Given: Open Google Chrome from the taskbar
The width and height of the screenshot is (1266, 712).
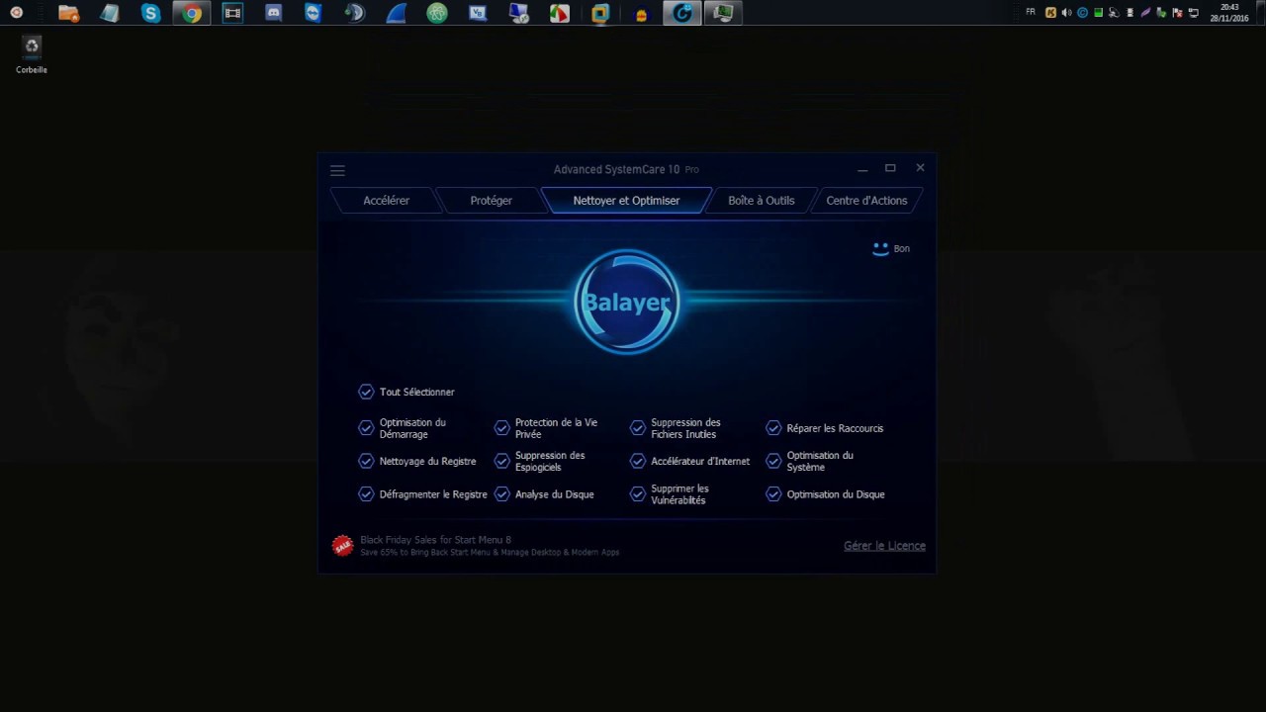Looking at the screenshot, I should 192,13.
